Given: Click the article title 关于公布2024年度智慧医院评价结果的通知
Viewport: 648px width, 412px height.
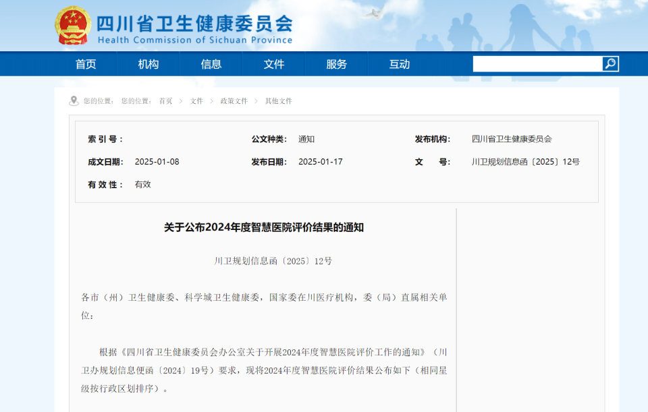Looking at the screenshot, I should tap(264, 227).
